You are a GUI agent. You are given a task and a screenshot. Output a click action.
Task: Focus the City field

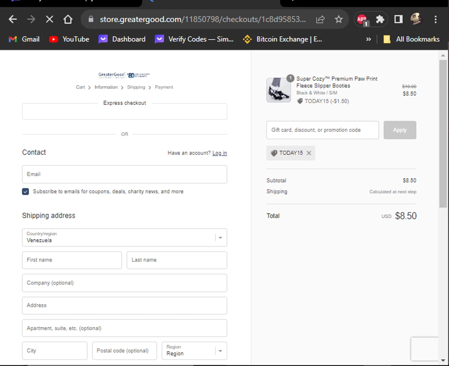coord(55,350)
